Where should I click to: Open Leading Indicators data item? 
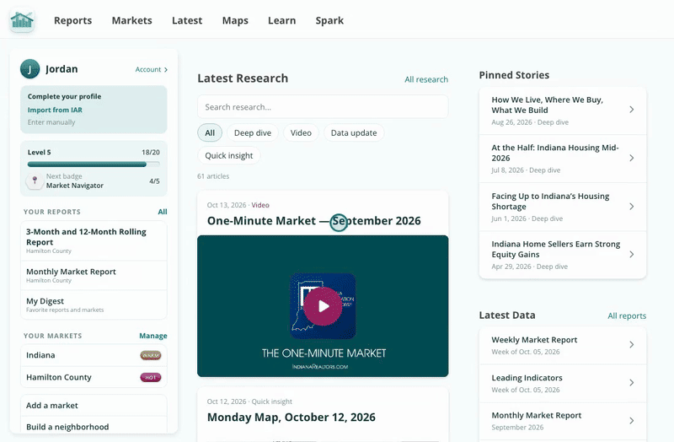tap(563, 383)
